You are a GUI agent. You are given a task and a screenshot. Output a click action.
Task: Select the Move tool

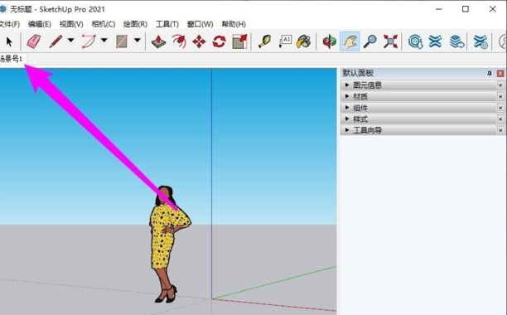pyautogui.click(x=199, y=41)
